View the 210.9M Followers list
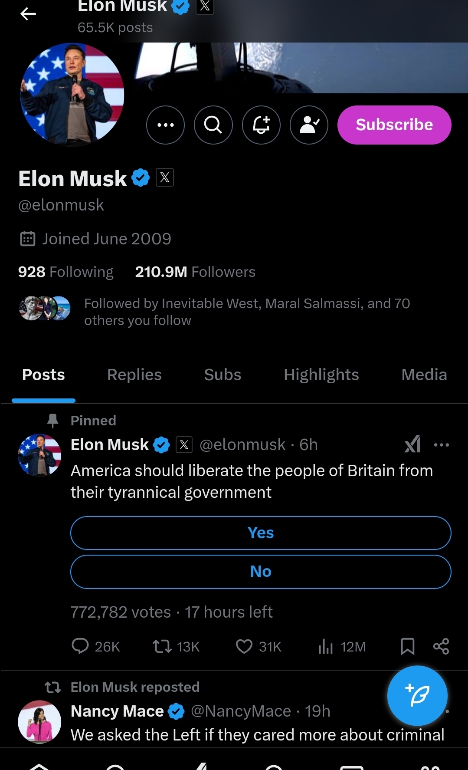 point(195,272)
